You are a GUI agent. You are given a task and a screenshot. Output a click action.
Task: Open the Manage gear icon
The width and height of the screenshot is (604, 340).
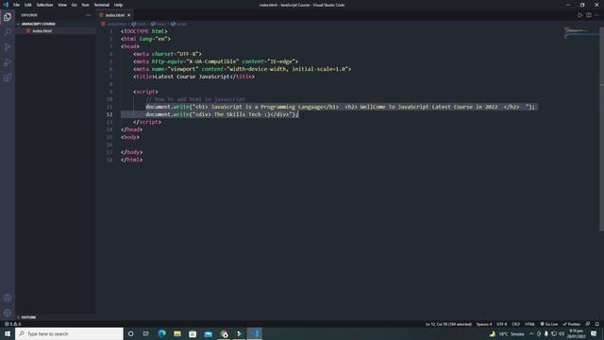coord(8,313)
